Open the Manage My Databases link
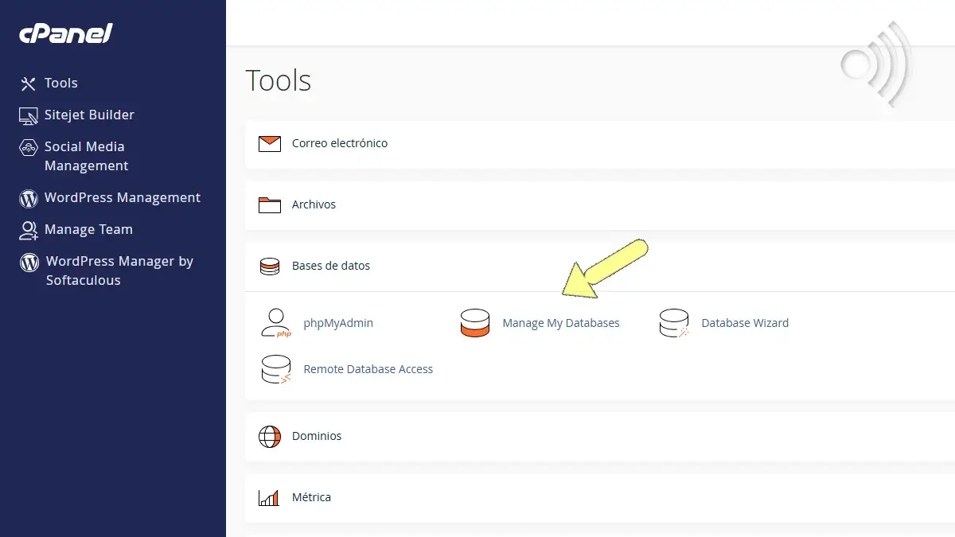The width and height of the screenshot is (955, 537). 560,322
